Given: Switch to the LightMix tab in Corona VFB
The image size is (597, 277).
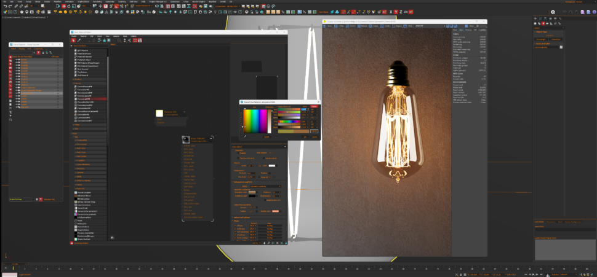Looking at the screenshot, I should point(483,29).
